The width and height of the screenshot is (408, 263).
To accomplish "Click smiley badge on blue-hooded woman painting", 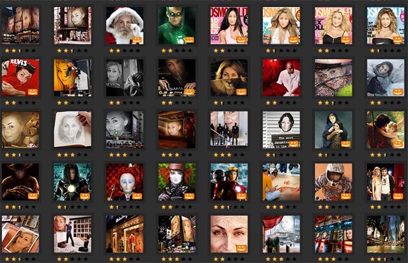I will (346, 144).
